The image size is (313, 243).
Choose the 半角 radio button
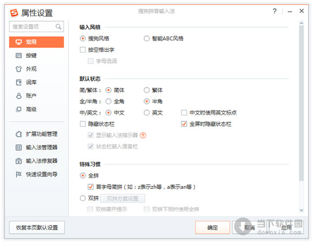(x=147, y=101)
